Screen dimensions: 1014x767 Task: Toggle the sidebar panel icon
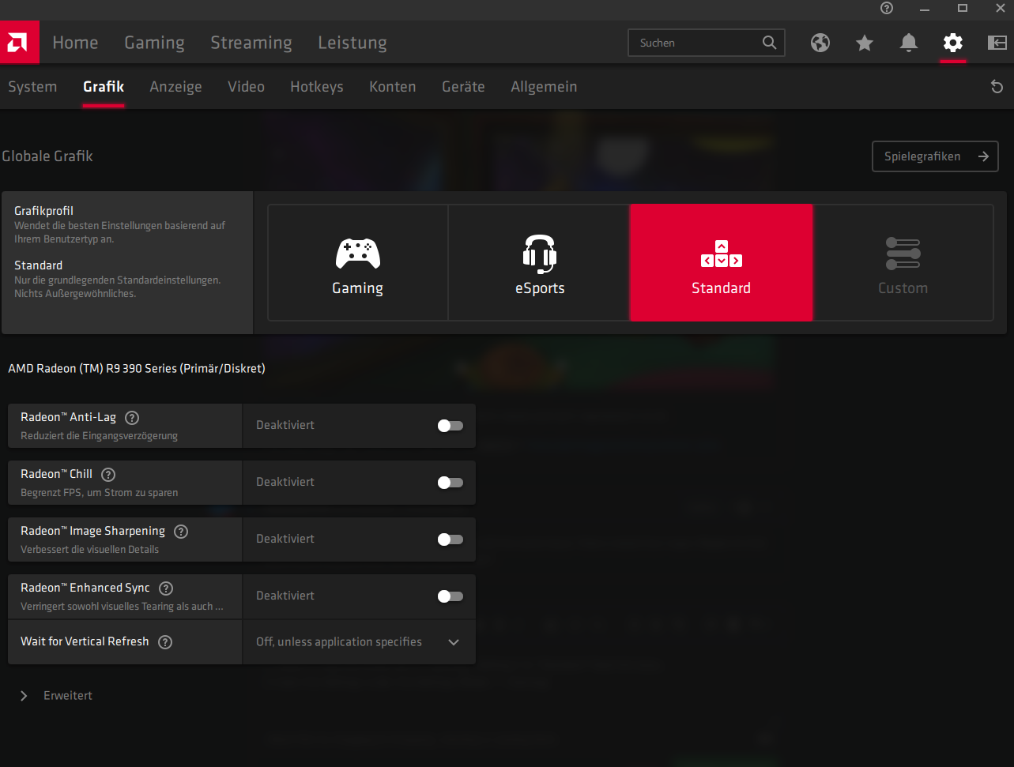pyautogui.click(x=997, y=43)
